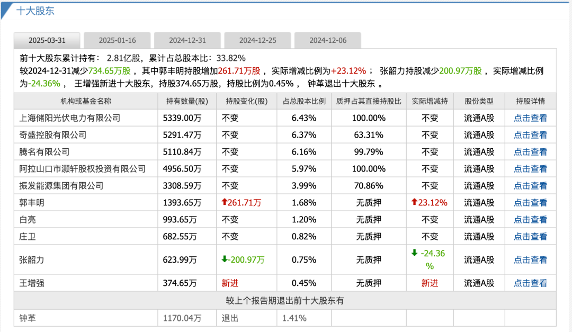Select the 2025-03-31 report tab
Viewport: 572px width, 332px height.
point(47,40)
